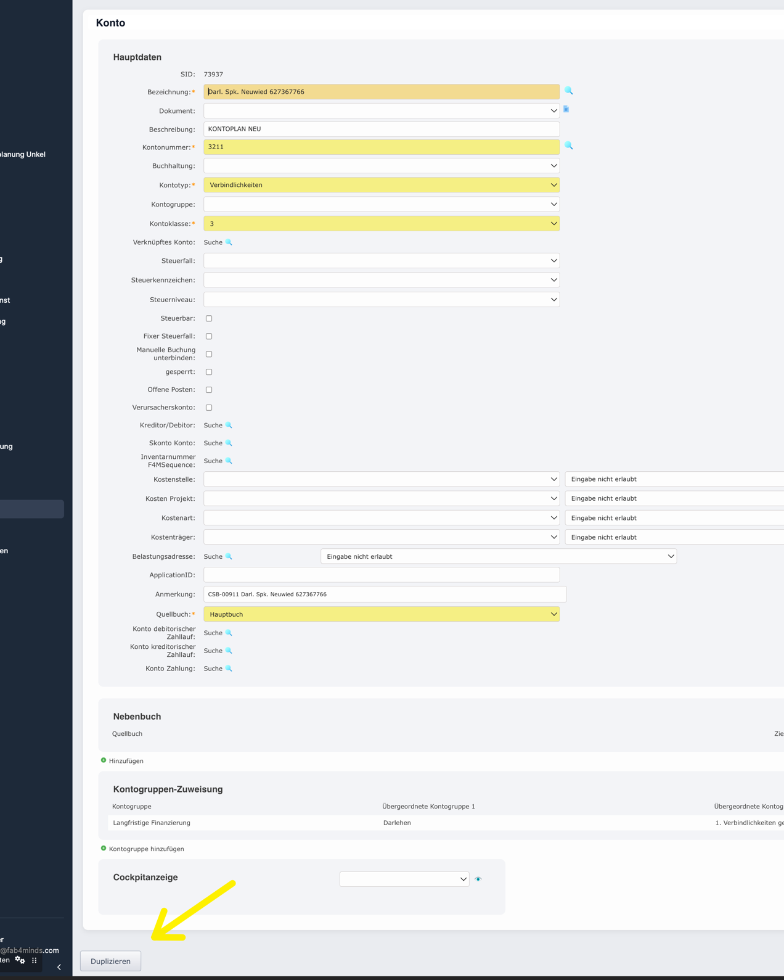Click the eye icon in Cockpitanzeige
784x980 pixels.
[x=478, y=879]
